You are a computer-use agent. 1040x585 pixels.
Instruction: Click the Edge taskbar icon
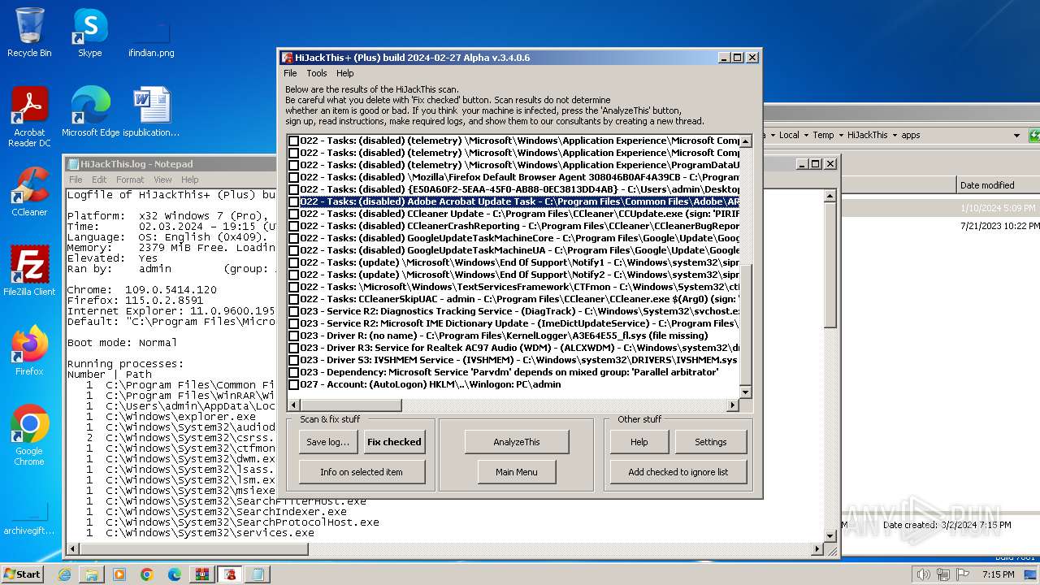click(175, 574)
